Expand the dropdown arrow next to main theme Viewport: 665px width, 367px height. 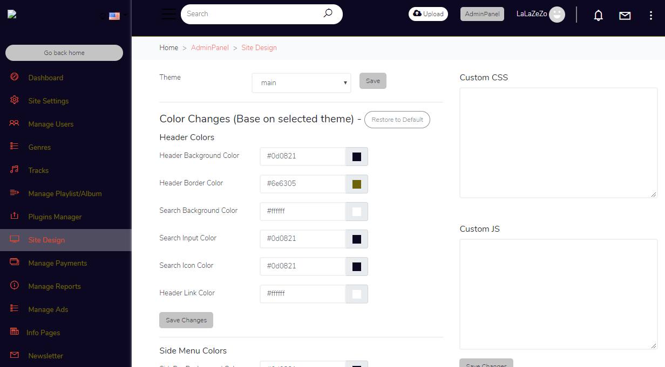click(x=345, y=82)
